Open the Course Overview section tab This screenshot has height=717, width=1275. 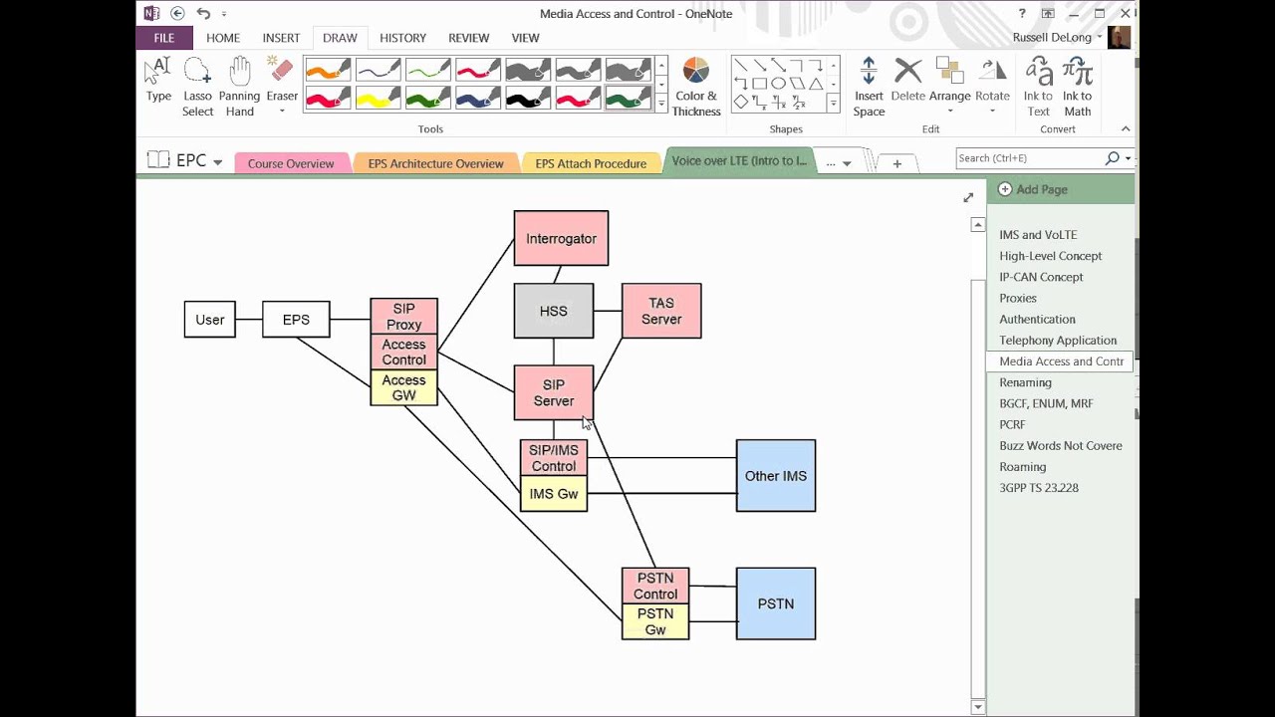[x=291, y=163]
